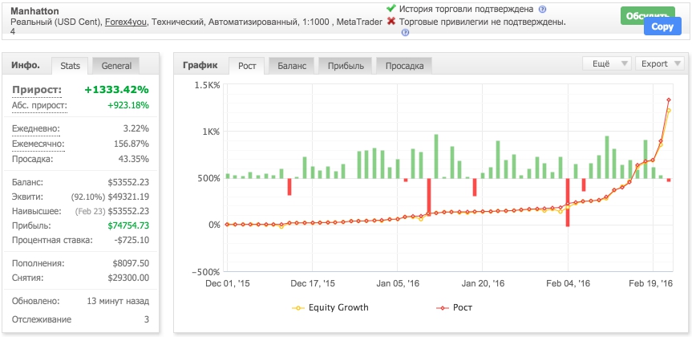The image size is (692, 337).
Task: Open the Баланс chart tab
Action: point(292,66)
